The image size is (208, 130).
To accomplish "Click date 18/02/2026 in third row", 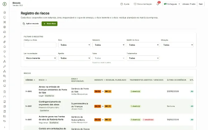I will coord(173,120).
